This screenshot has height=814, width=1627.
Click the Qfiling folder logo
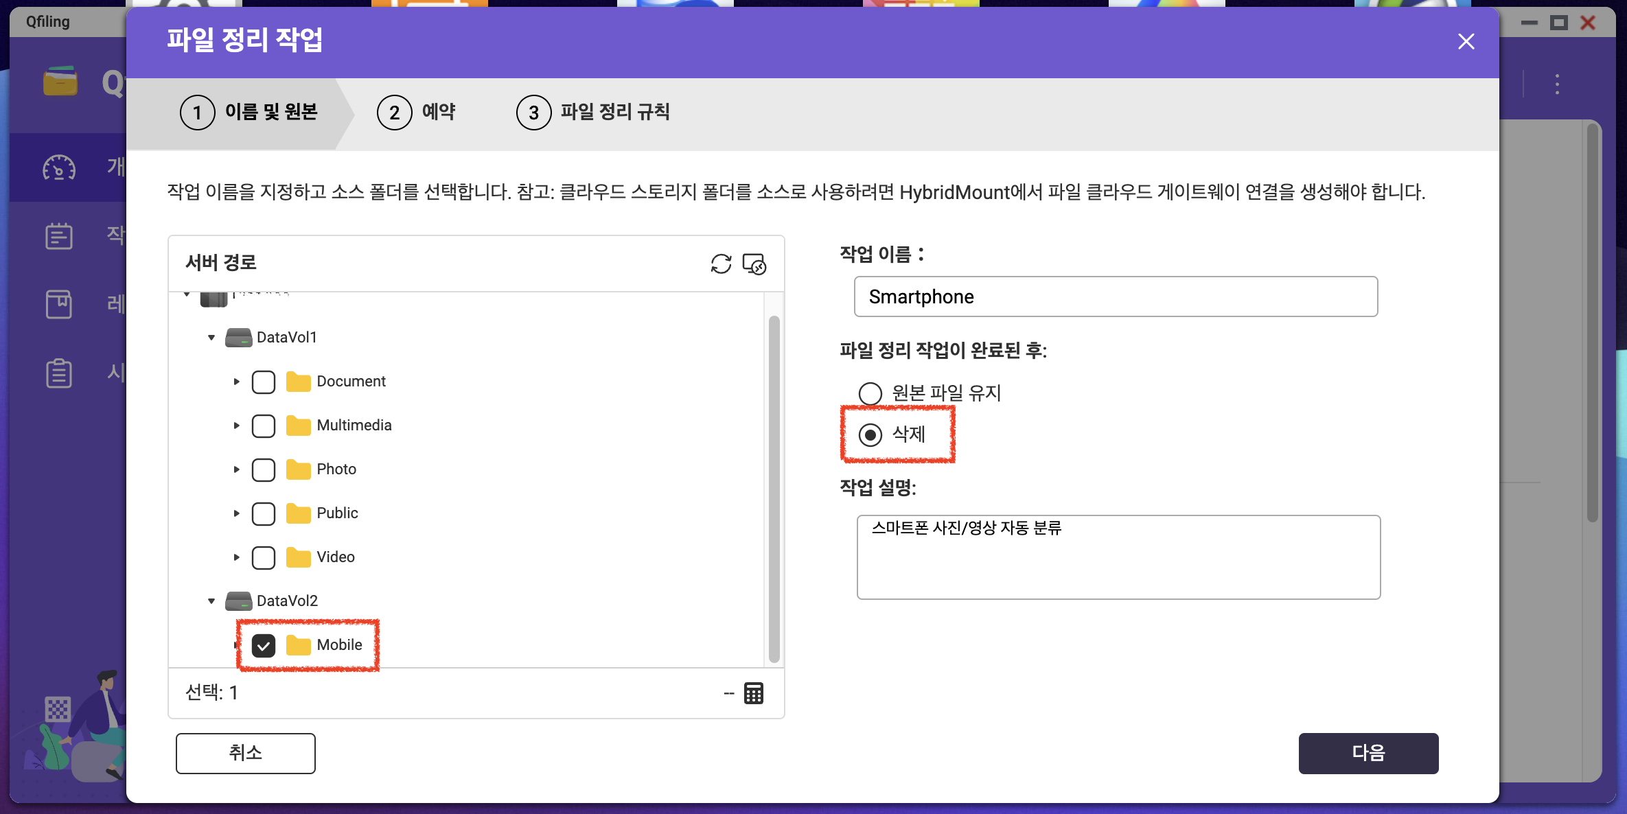pyautogui.click(x=60, y=82)
